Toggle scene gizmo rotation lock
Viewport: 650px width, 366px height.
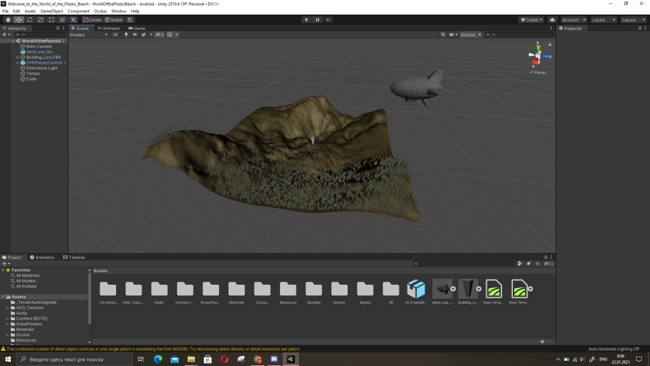(550, 44)
